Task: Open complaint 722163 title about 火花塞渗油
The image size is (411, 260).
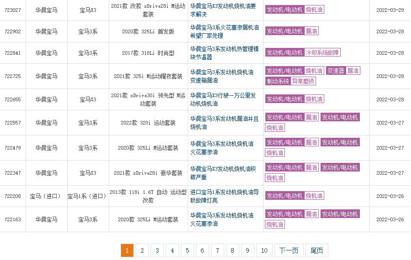Action: [222, 219]
